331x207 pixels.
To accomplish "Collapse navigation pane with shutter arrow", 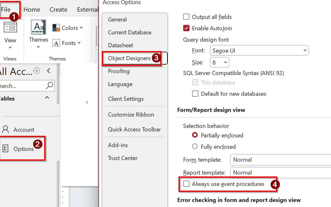I will (x=49, y=71).
